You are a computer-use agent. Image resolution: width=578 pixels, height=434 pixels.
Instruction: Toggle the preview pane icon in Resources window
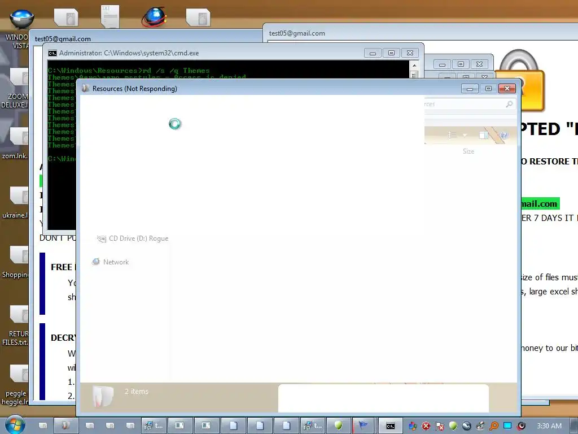click(483, 135)
